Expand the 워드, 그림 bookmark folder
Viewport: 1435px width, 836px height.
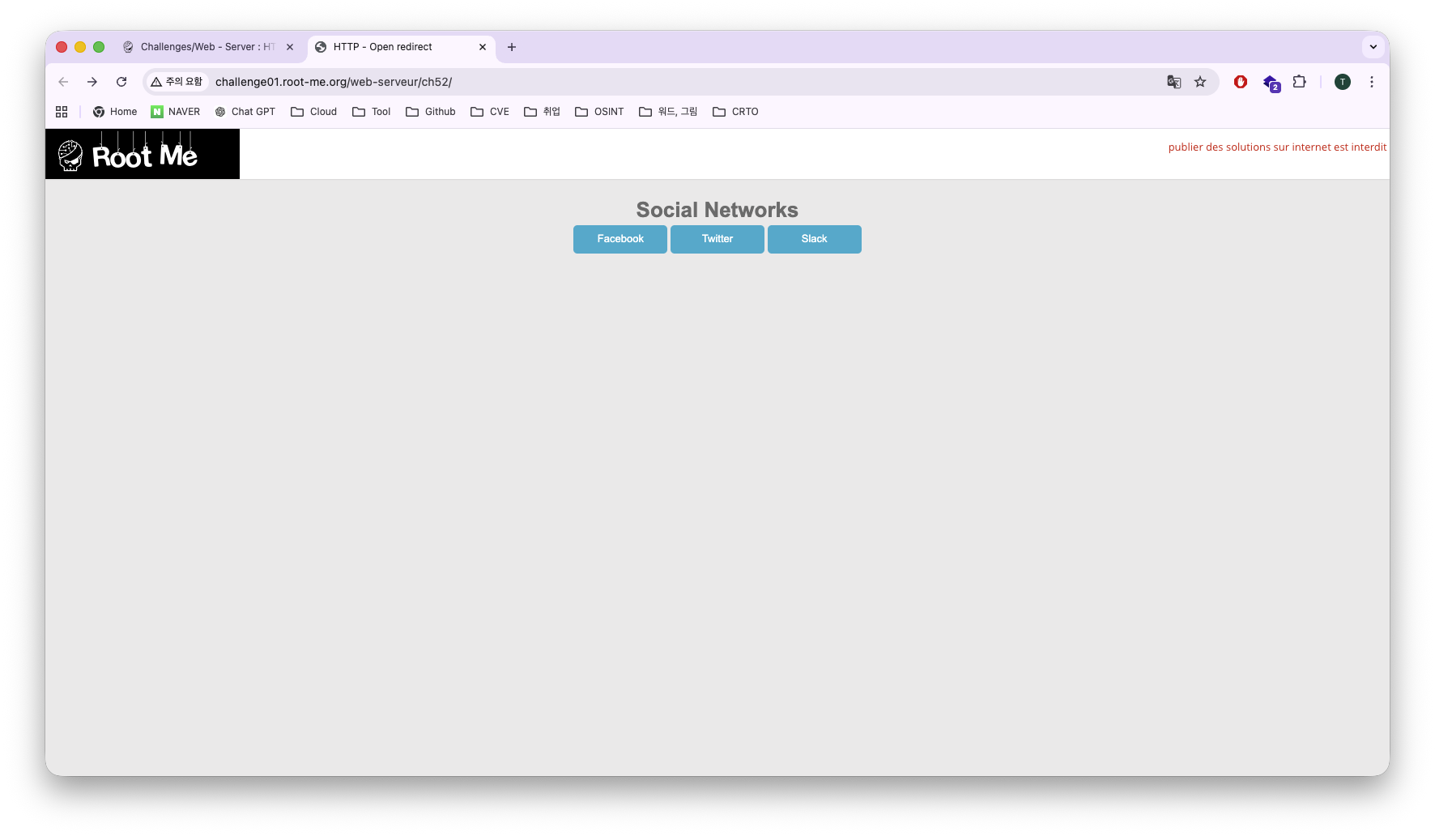pos(668,112)
